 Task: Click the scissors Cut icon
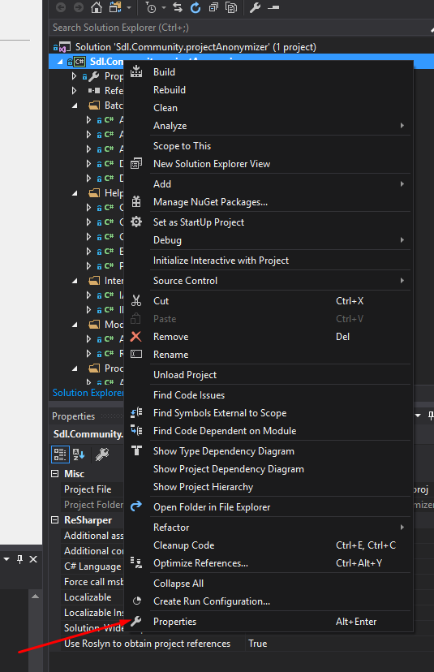pos(136,300)
